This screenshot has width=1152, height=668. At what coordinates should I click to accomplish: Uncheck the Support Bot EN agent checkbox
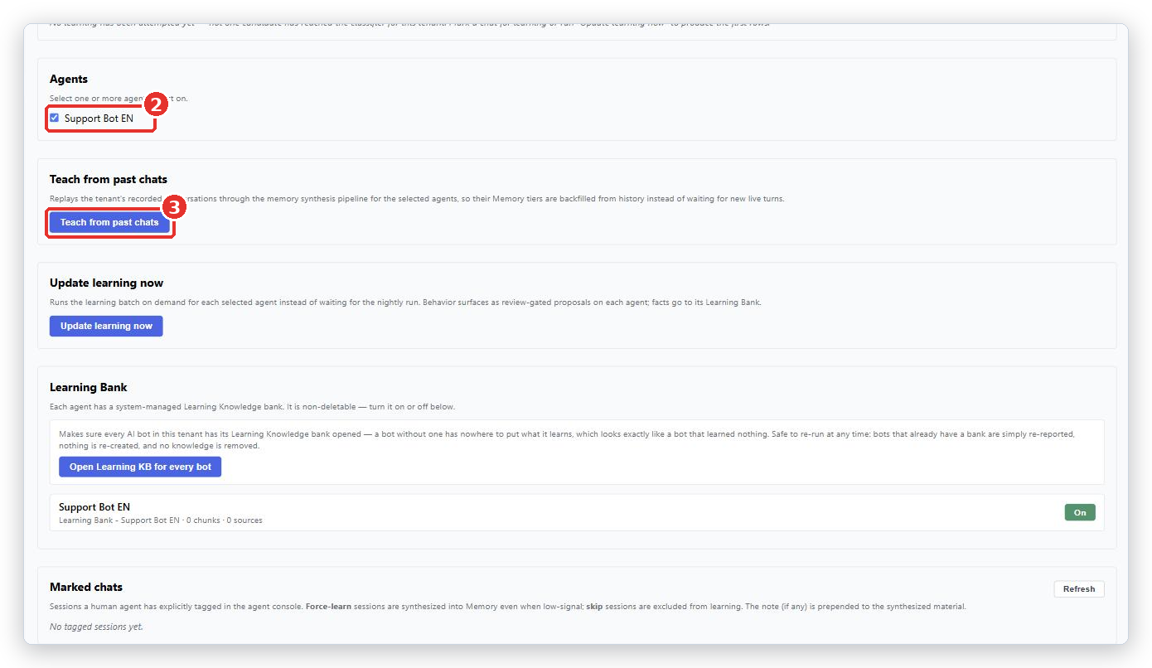(x=55, y=118)
